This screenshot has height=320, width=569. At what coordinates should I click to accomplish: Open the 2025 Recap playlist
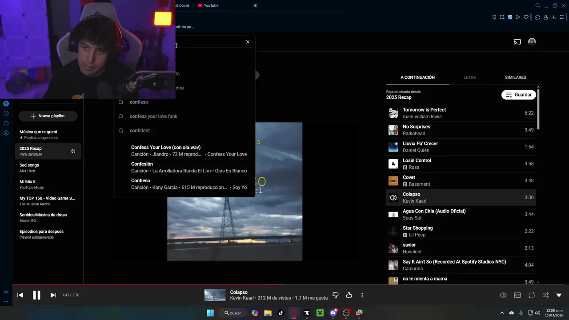[48, 151]
